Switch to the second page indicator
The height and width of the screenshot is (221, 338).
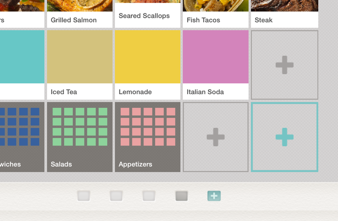116,196
